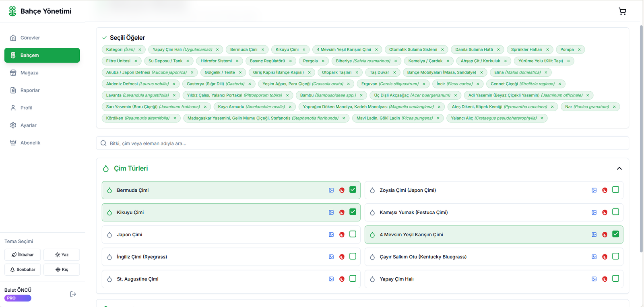Click the vertical page scrollbar

[641, 141]
